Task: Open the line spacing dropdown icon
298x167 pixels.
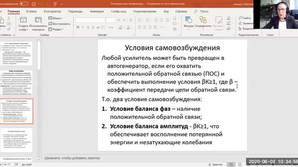Action: [168, 20]
